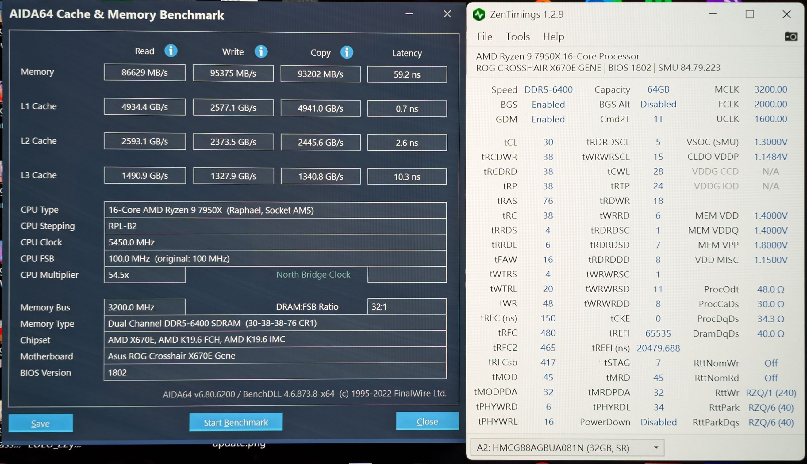Click the Copy info icon
This screenshot has width=807, height=464.
(347, 53)
